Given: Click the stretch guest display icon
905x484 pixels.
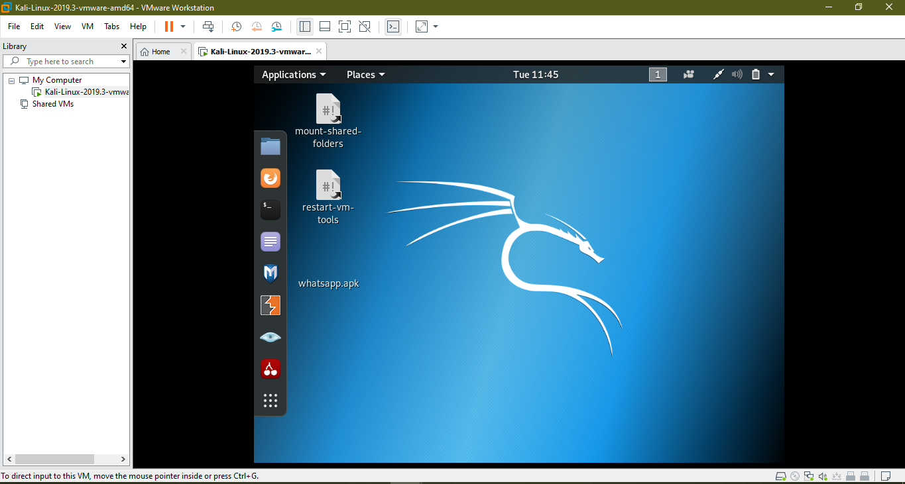Looking at the screenshot, I should tap(422, 26).
